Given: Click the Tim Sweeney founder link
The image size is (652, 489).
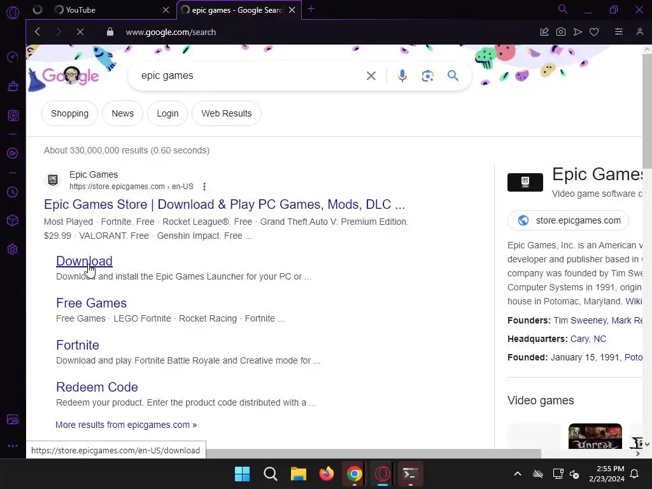Looking at the screenshot, I should [580, 321].
